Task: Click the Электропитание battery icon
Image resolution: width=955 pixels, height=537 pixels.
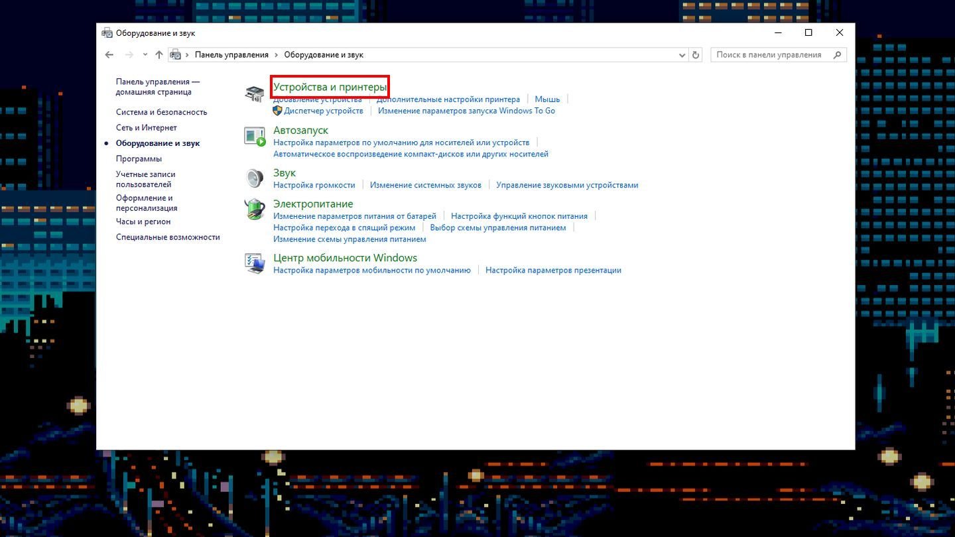Action: [x=255, y=209]
